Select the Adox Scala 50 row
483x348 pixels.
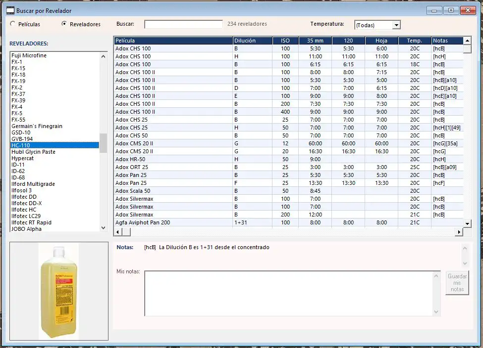coord(289,191)
